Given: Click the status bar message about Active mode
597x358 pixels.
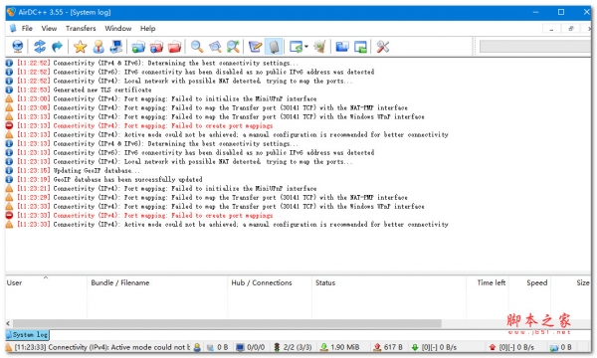Looking at the screenshot, I should [x=98, y=347].
